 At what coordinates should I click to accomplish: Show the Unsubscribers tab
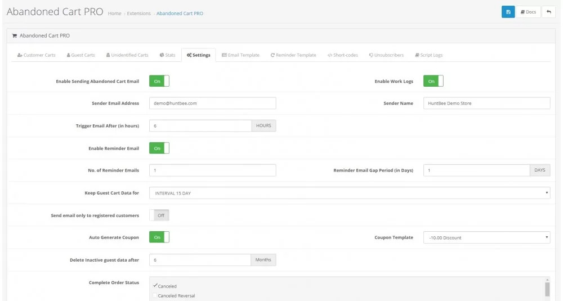tap(386, 55)
